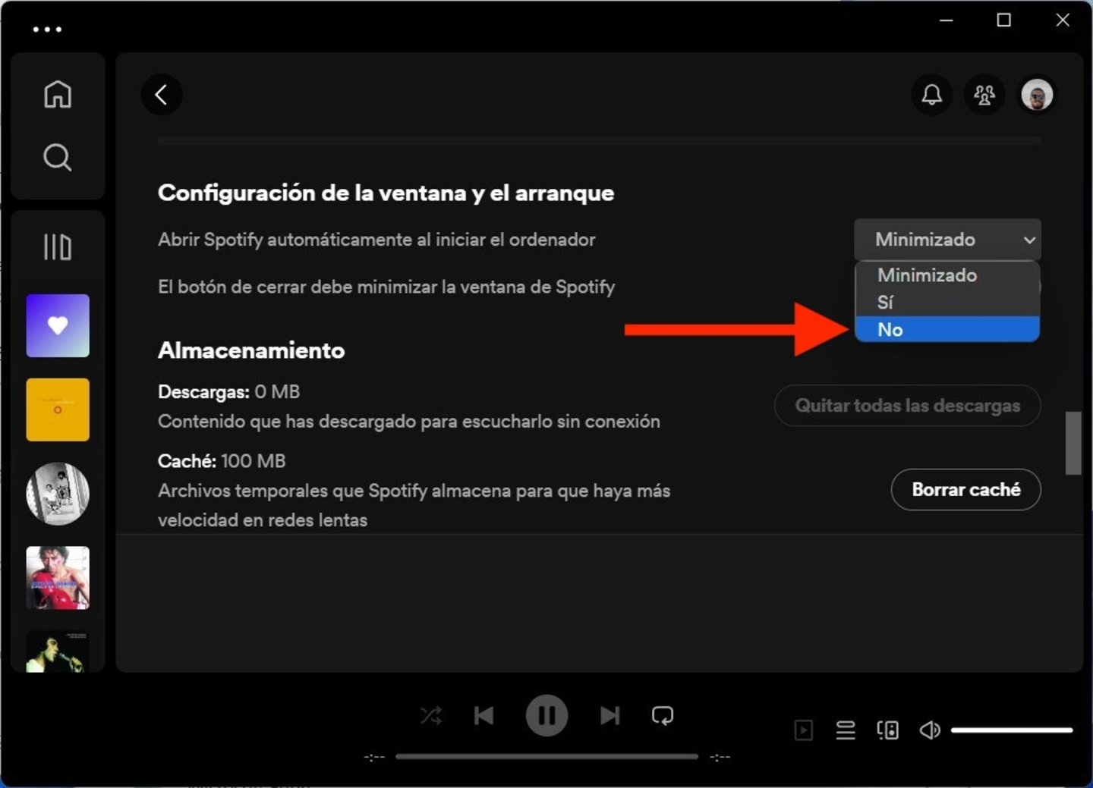Viewport: 1093px width, 788px height.
Task: Expand Your Library icon
Action: point(58,247)
